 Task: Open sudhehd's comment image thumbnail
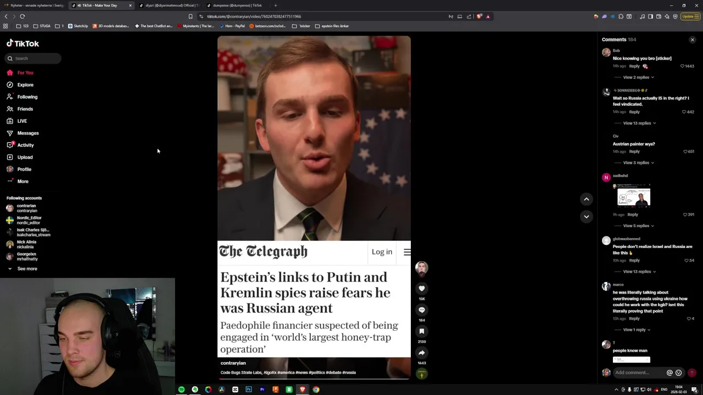point(634,196)
